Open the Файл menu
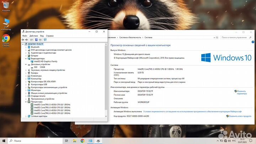The height and width of the screenshot is (144, 256). click(x=25, y=36)
